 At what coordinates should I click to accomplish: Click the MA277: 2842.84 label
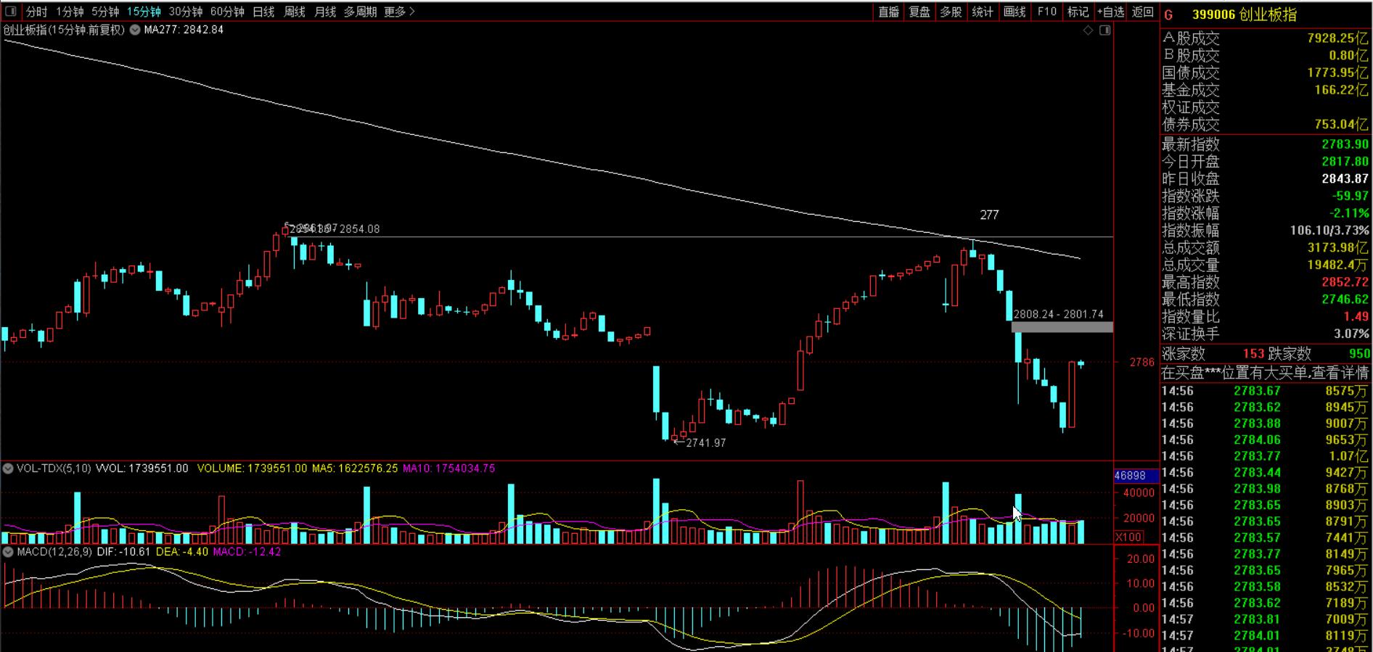(184, 30)
